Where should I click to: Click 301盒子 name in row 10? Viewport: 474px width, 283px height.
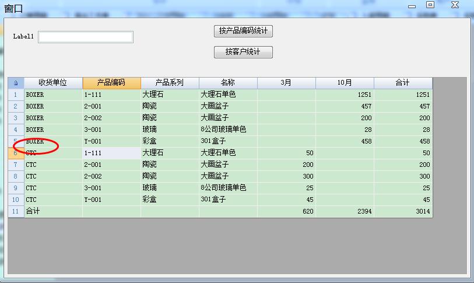pos(228,200)
